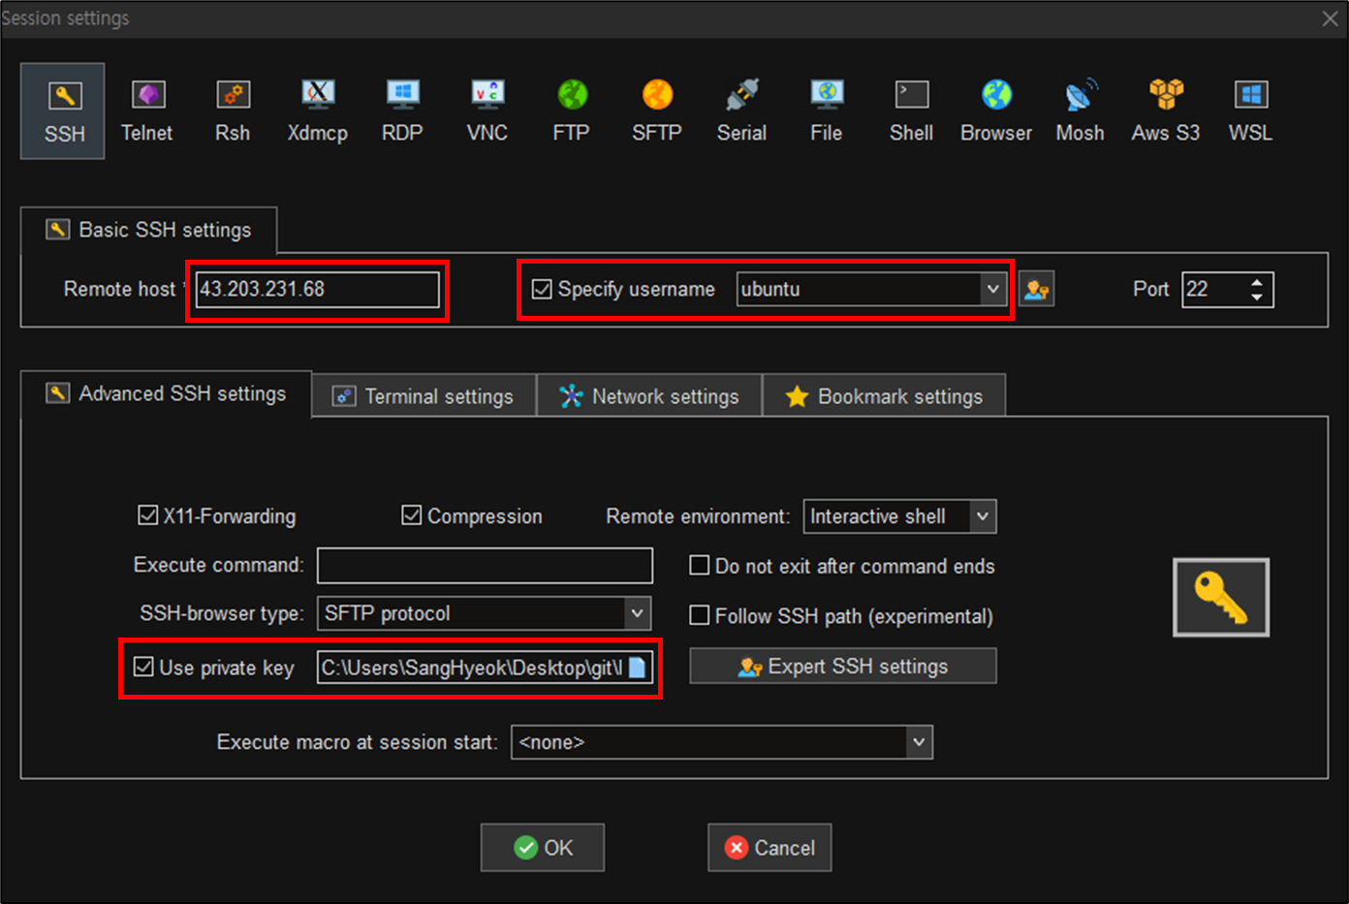The height and width of the screenshot is (904, 1349).
Task: Select the VNC session type
Action: click(487, 111)
